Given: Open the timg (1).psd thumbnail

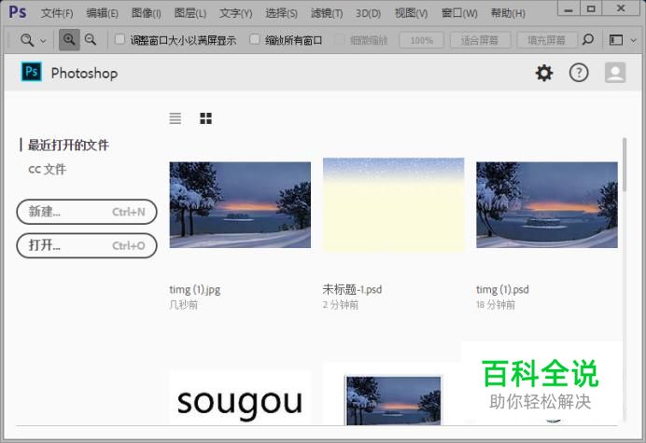Looking at the screenshot, I should [547, 204].
